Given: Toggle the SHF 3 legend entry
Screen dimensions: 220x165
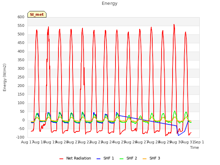Looking at the screenshot, I should coord(151,158).
